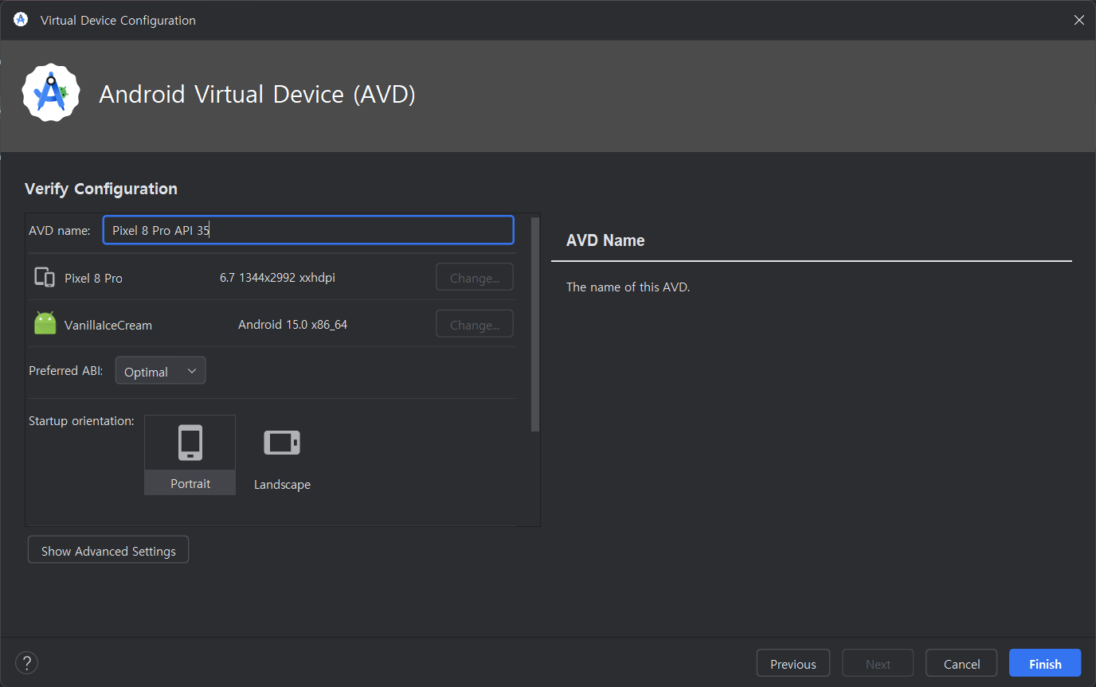Viewport: 1096px width, 687px height.
Task: Click the configuration panel vertical scrollbar
Action: click(535, 325)
